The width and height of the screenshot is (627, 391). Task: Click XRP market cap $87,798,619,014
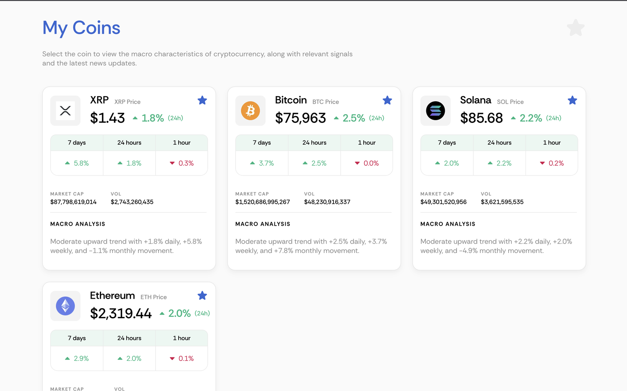pos(73,202)
